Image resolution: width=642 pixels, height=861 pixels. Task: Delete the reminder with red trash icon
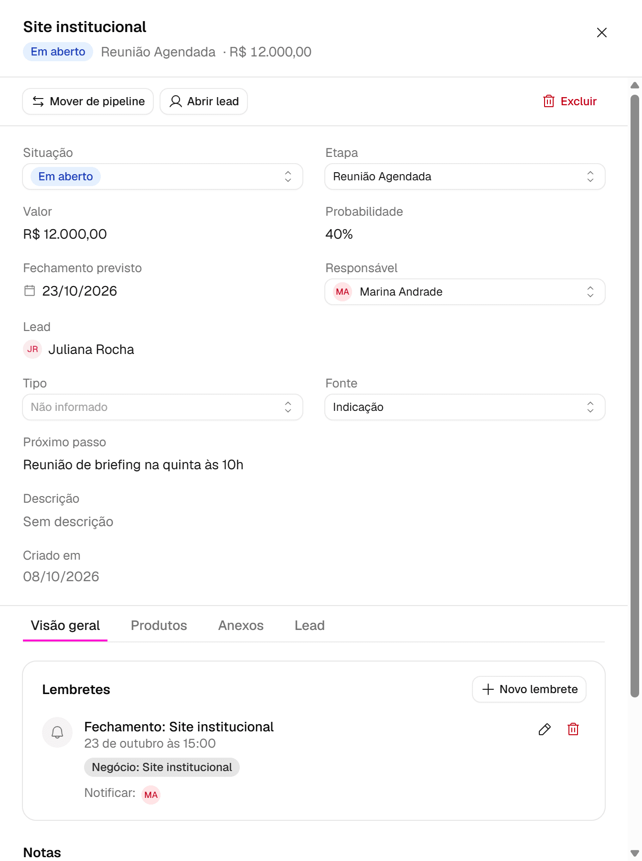(x=573, y=729)
